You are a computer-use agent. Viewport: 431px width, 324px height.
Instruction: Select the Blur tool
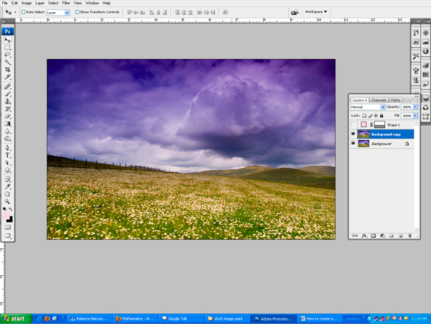[8, 131]
